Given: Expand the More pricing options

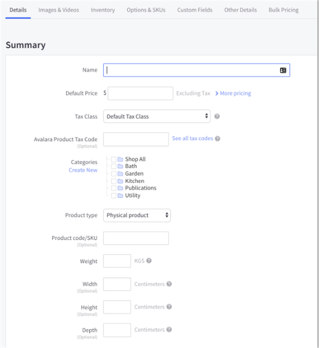Looking at the screenshot, I should click(233, 94).
